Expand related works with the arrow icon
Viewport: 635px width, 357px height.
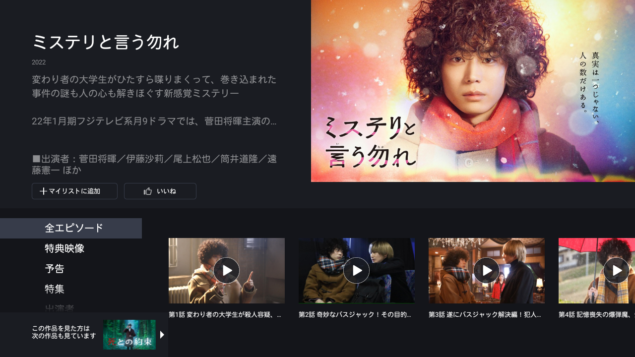(x=162, y=335)
